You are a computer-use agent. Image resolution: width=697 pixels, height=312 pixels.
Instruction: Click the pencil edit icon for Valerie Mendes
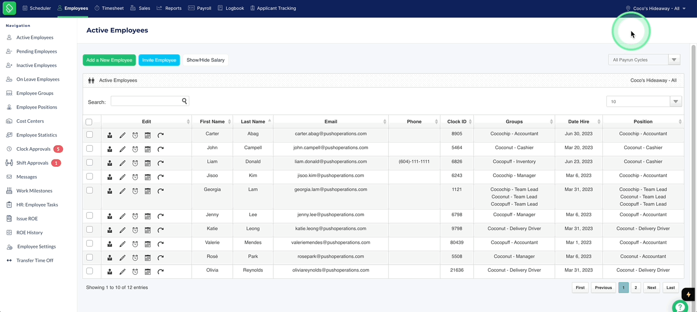tap(122, 244)
